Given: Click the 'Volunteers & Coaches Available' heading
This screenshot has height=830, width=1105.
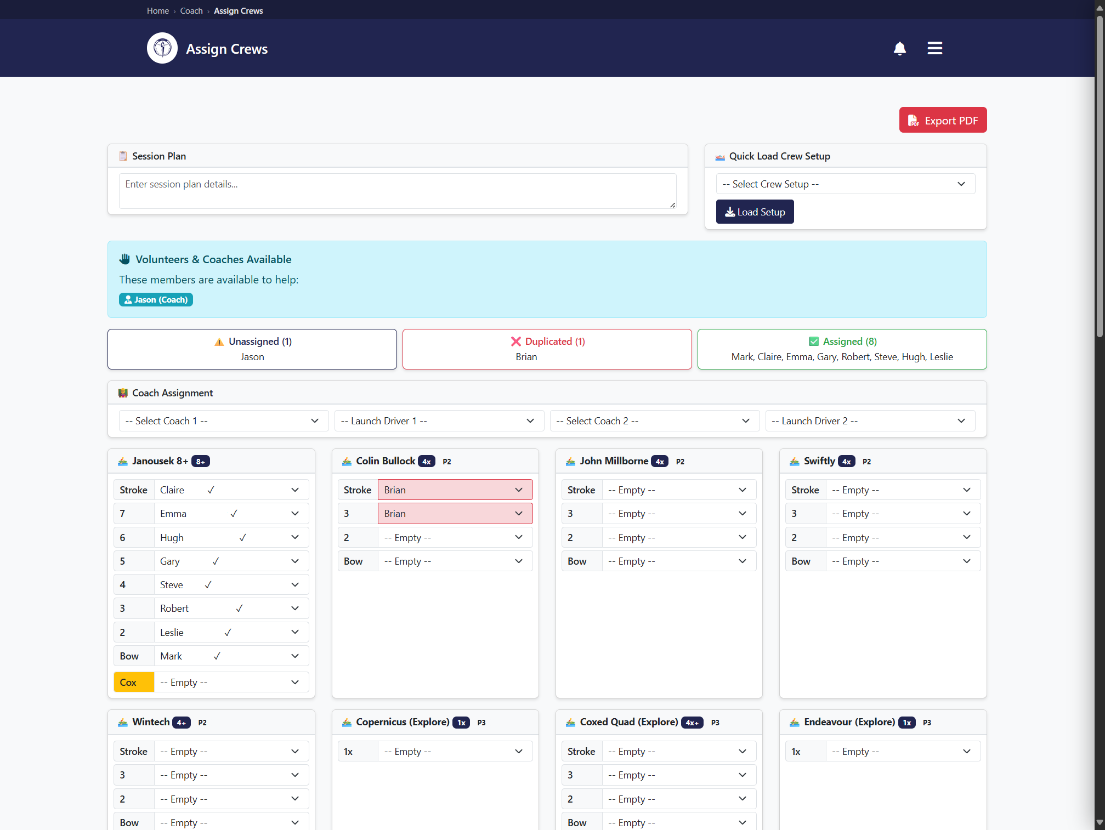Looking at the screenshot, I should pyautogui.click(x=213, y=259).
